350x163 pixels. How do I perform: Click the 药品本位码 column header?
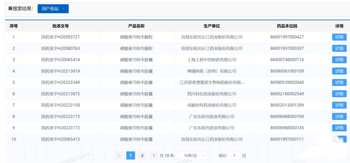[287, 26]
